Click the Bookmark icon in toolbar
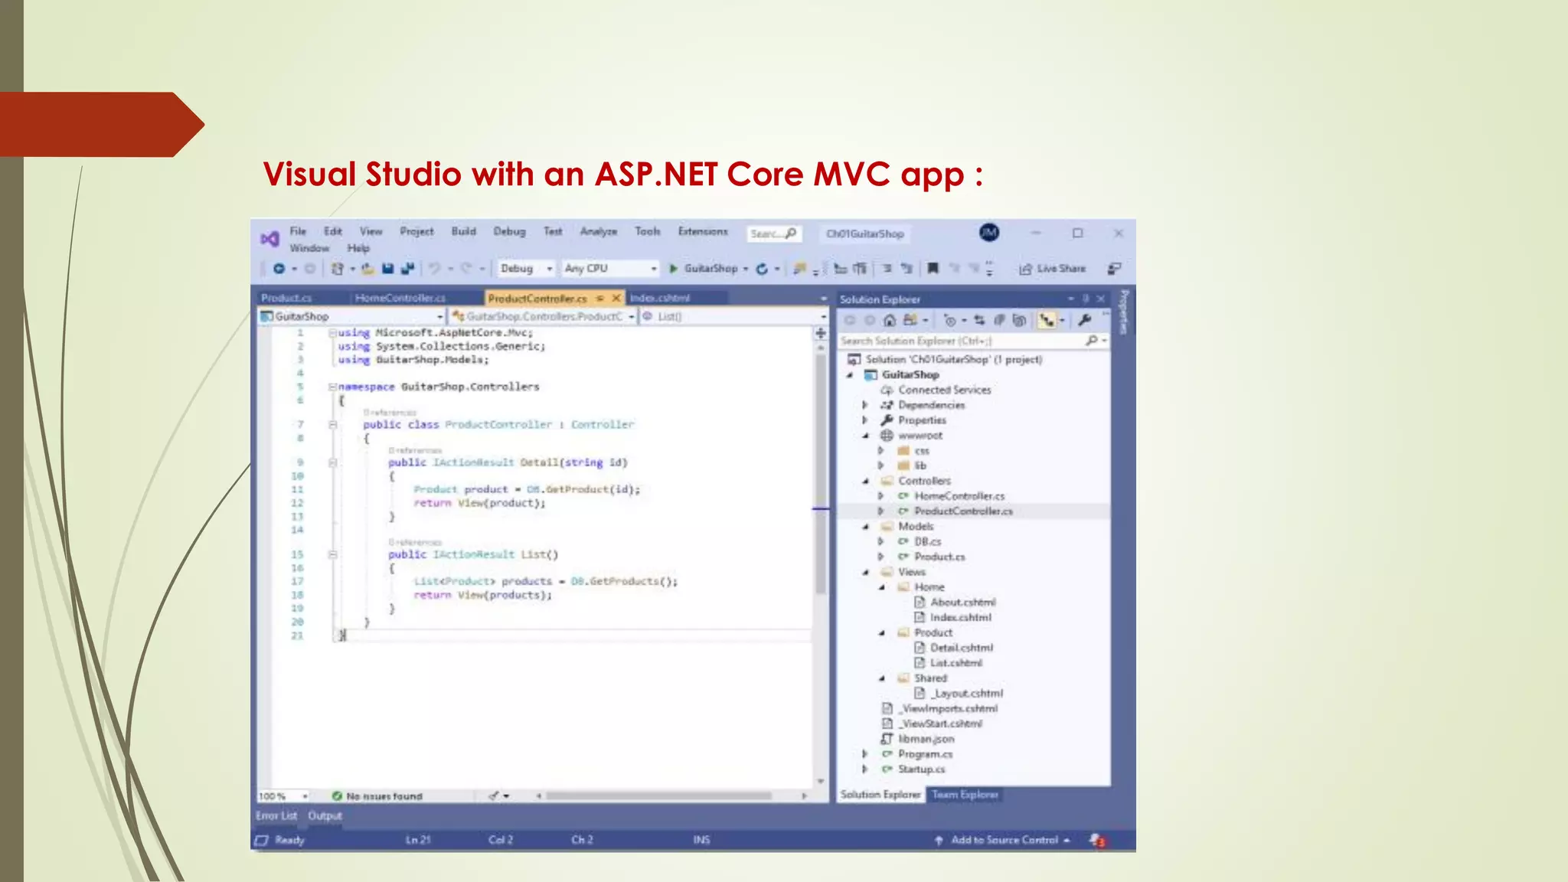Viewport: 1568px width, 882px height. (x=933, y=269)
